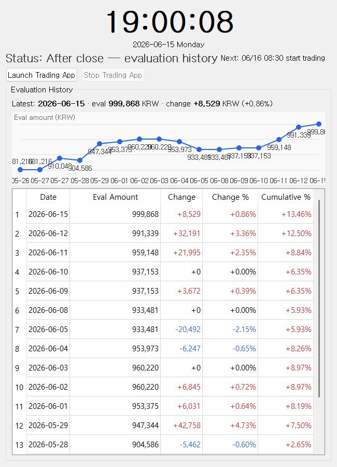Click the +8.26% cumulative cell

tap(286, 349)
